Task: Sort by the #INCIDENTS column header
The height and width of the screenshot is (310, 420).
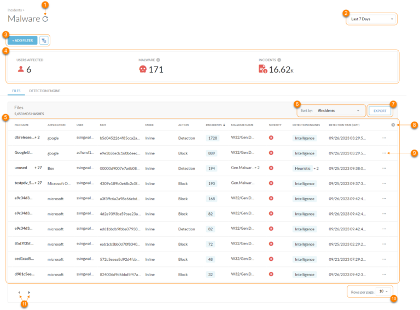Action: click(x=215, y=125)
